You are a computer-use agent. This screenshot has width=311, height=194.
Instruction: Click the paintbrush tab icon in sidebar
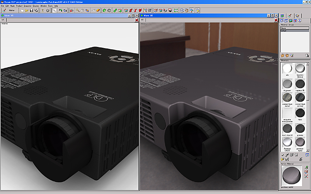pyautogui.click(x=290, y=16)
